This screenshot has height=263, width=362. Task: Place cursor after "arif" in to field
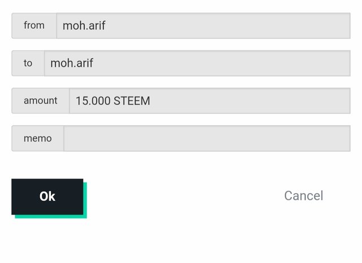(x=94, y=63)
